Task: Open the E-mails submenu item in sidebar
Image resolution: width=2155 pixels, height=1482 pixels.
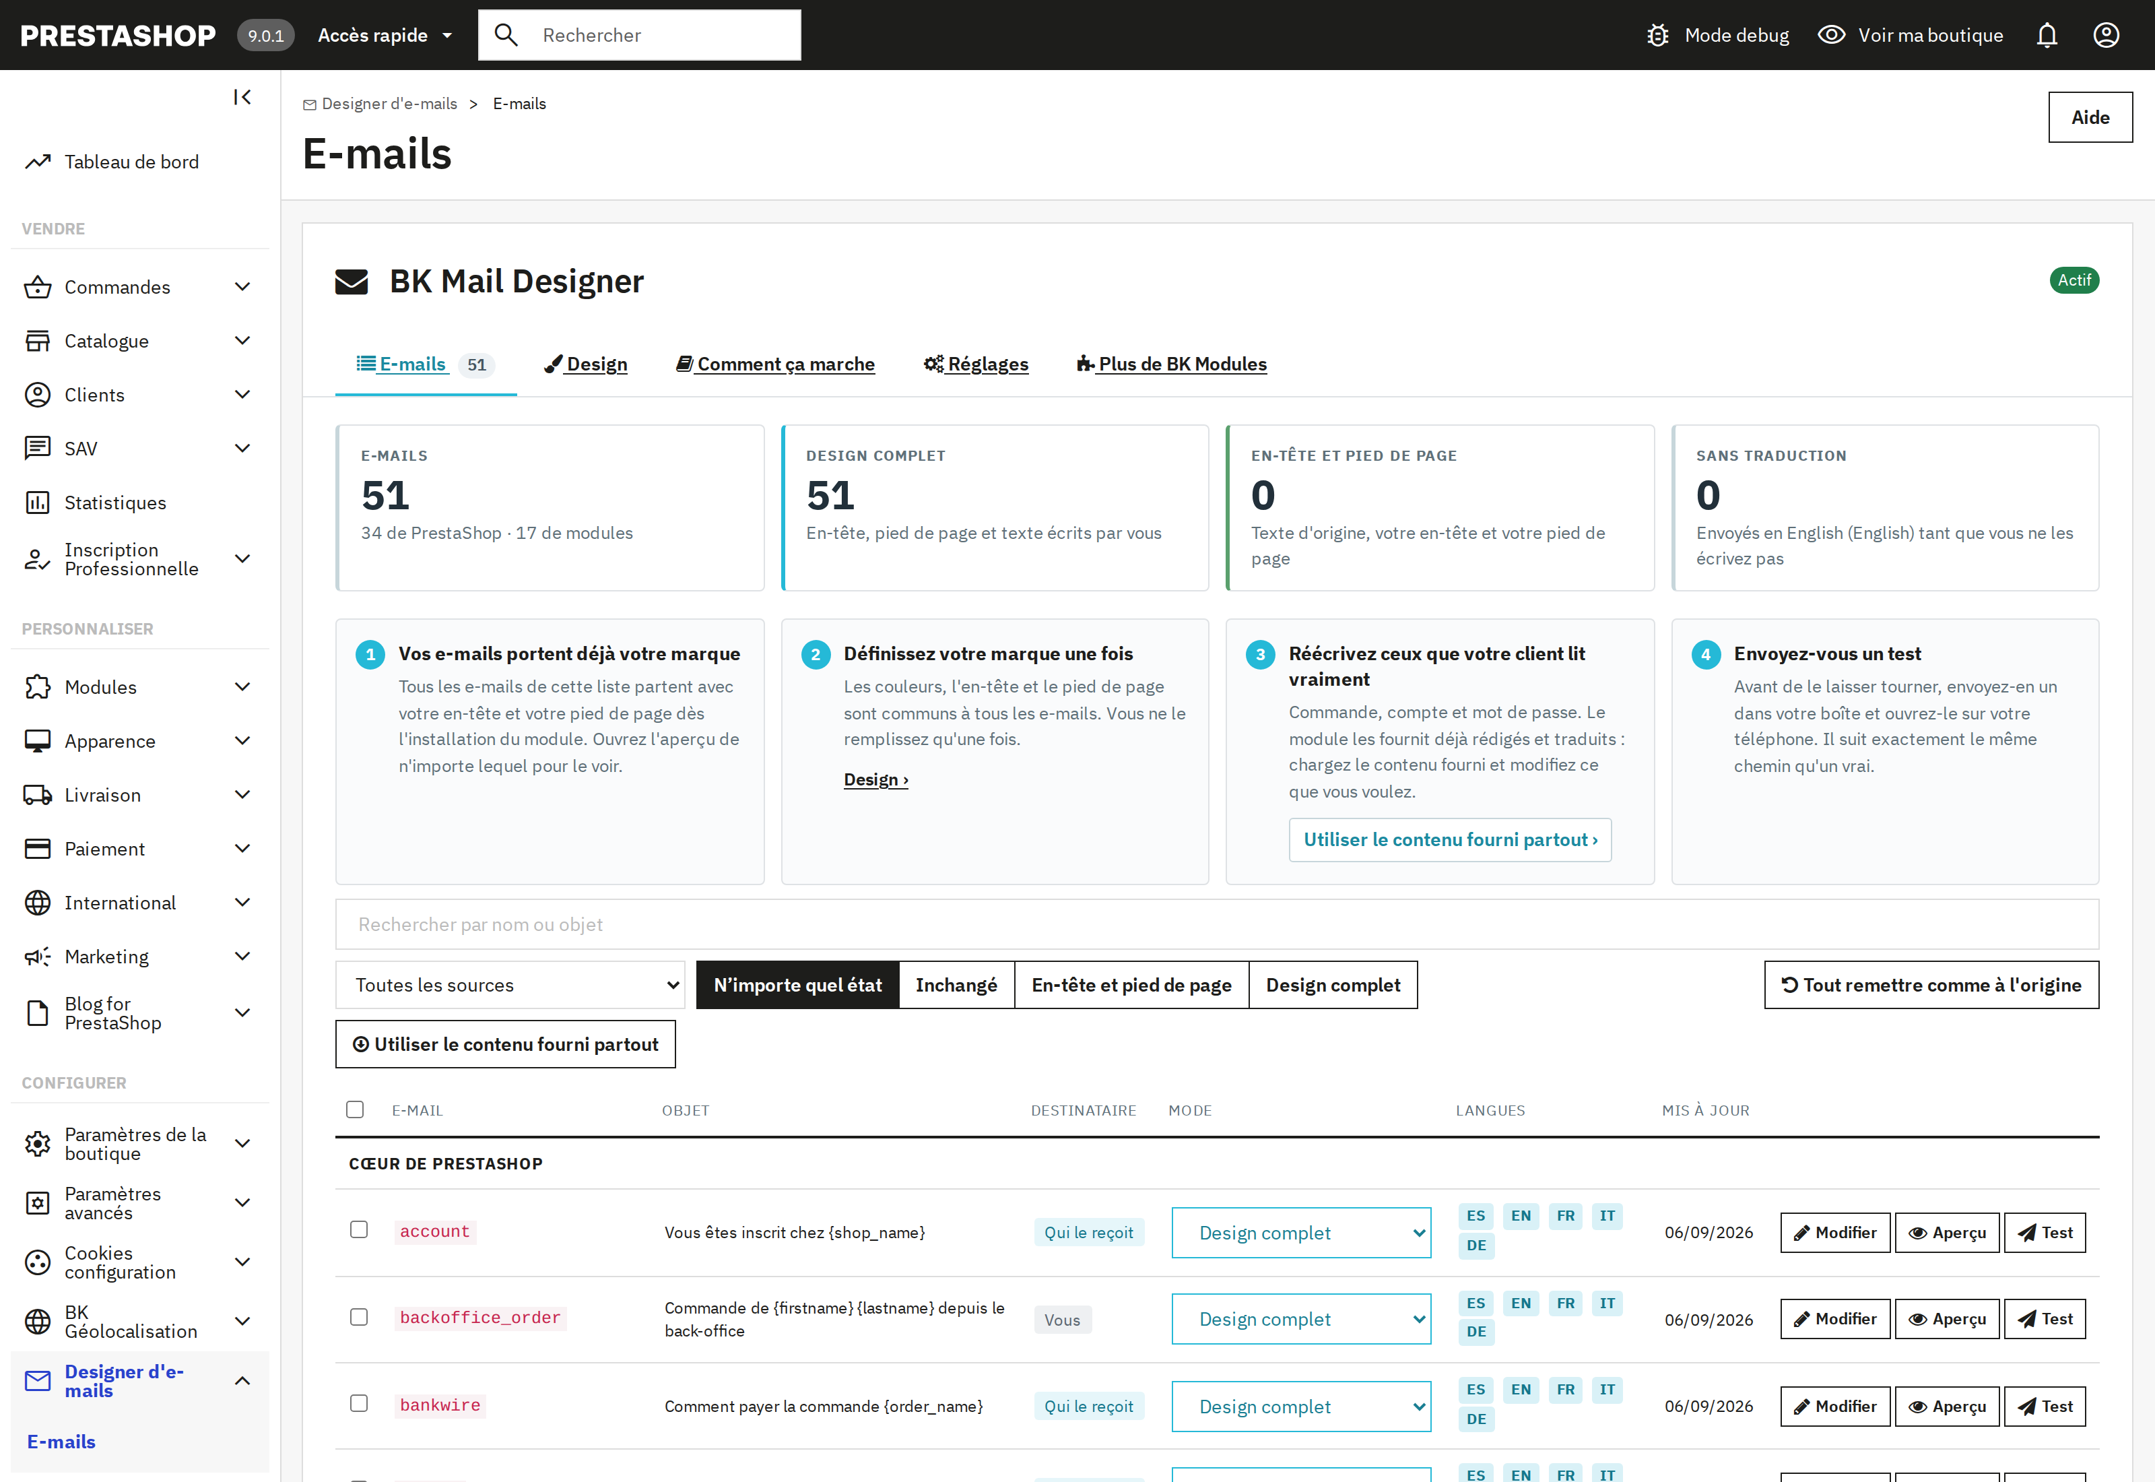Action: pos(61,1442)
